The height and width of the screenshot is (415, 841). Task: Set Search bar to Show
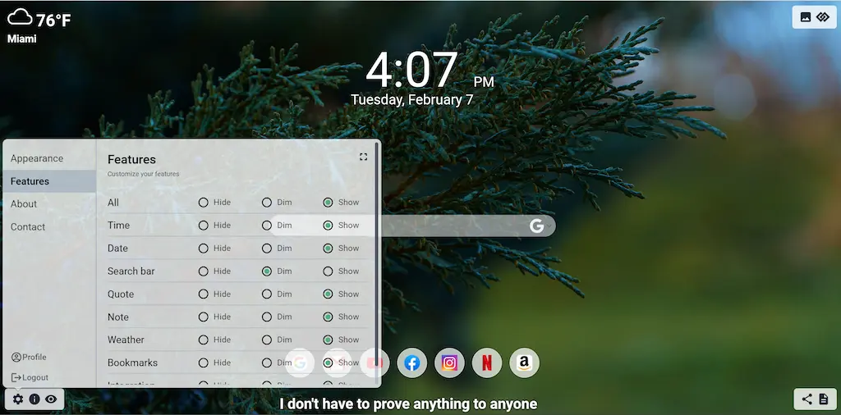coord(328,271)
